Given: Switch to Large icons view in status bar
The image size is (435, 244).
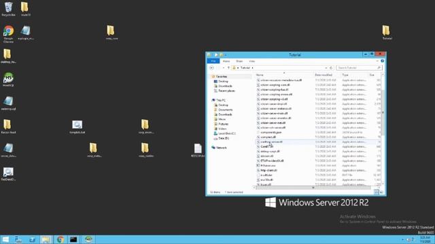Looking at the screenshot, I should pos(381,192).
